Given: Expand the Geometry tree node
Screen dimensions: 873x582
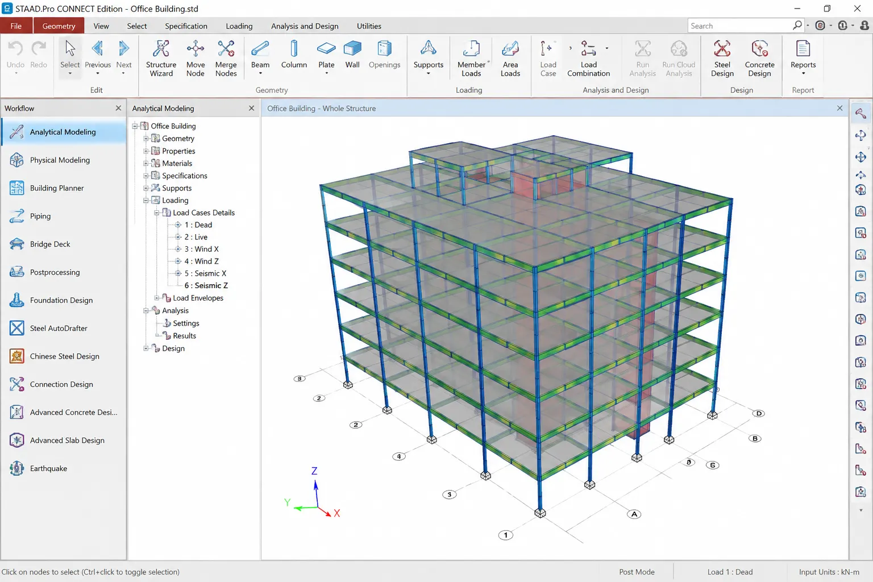Looking at the screenshot, I should (146, 139).
